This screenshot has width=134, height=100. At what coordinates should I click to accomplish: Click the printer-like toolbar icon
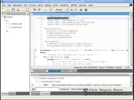pos(81,10)
